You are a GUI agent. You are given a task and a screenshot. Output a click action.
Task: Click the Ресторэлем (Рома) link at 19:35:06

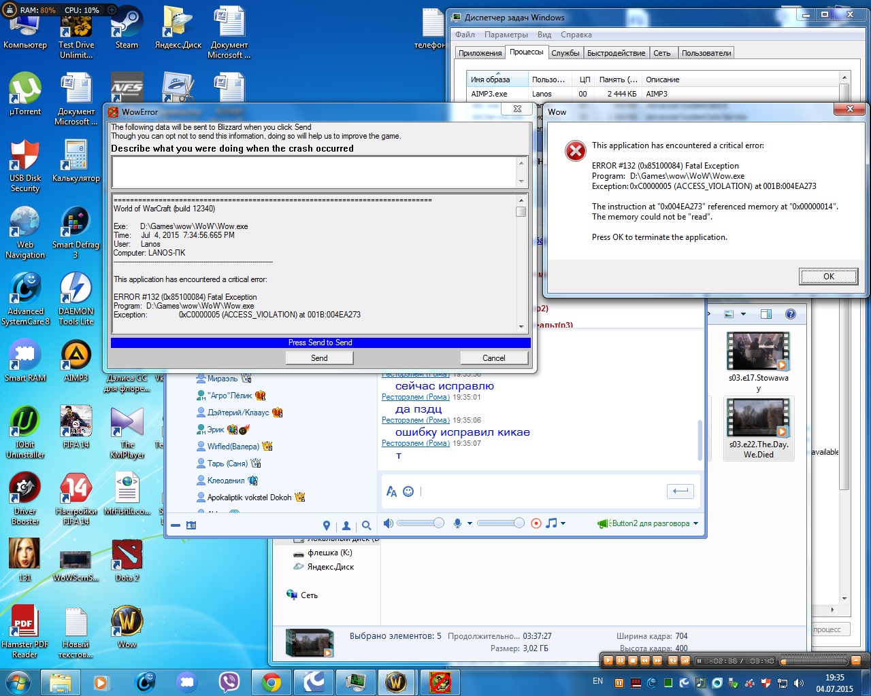pyautogui.click(x=416, y=420)
